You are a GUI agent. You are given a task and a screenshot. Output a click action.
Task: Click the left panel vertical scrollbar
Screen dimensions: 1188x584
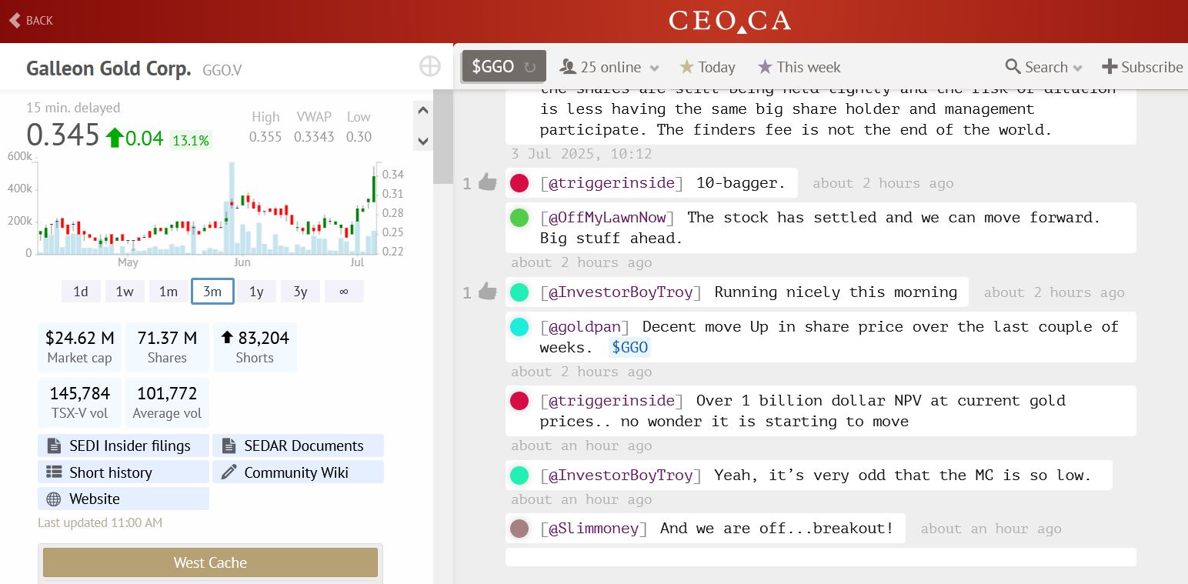[x=443, y=138]
